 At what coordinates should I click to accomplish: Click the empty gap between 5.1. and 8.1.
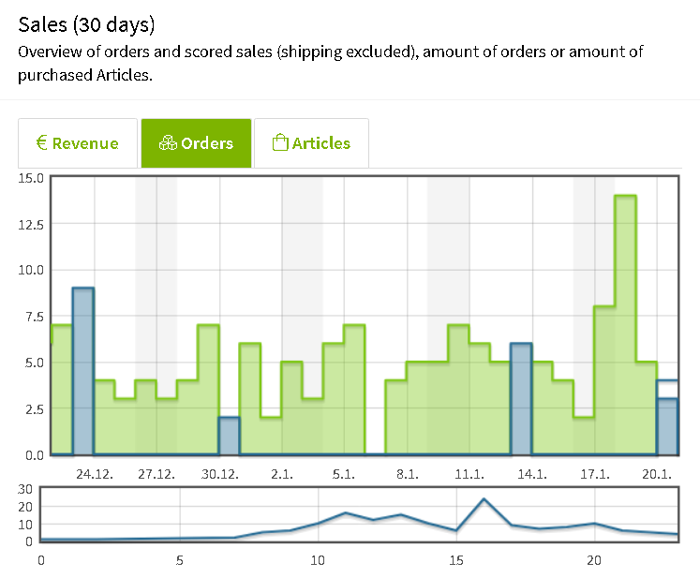pyautogui.click(x=375, y=412)
